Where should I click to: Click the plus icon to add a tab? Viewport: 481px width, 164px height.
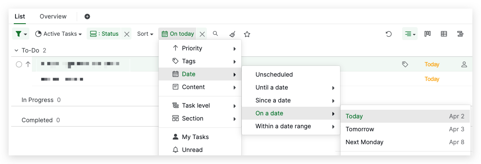[x=87, y=16]
